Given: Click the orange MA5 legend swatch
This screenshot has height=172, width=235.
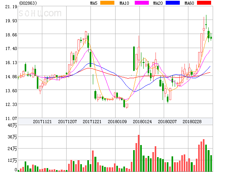Looking at the screenshot, I should [x=107, y=3].
